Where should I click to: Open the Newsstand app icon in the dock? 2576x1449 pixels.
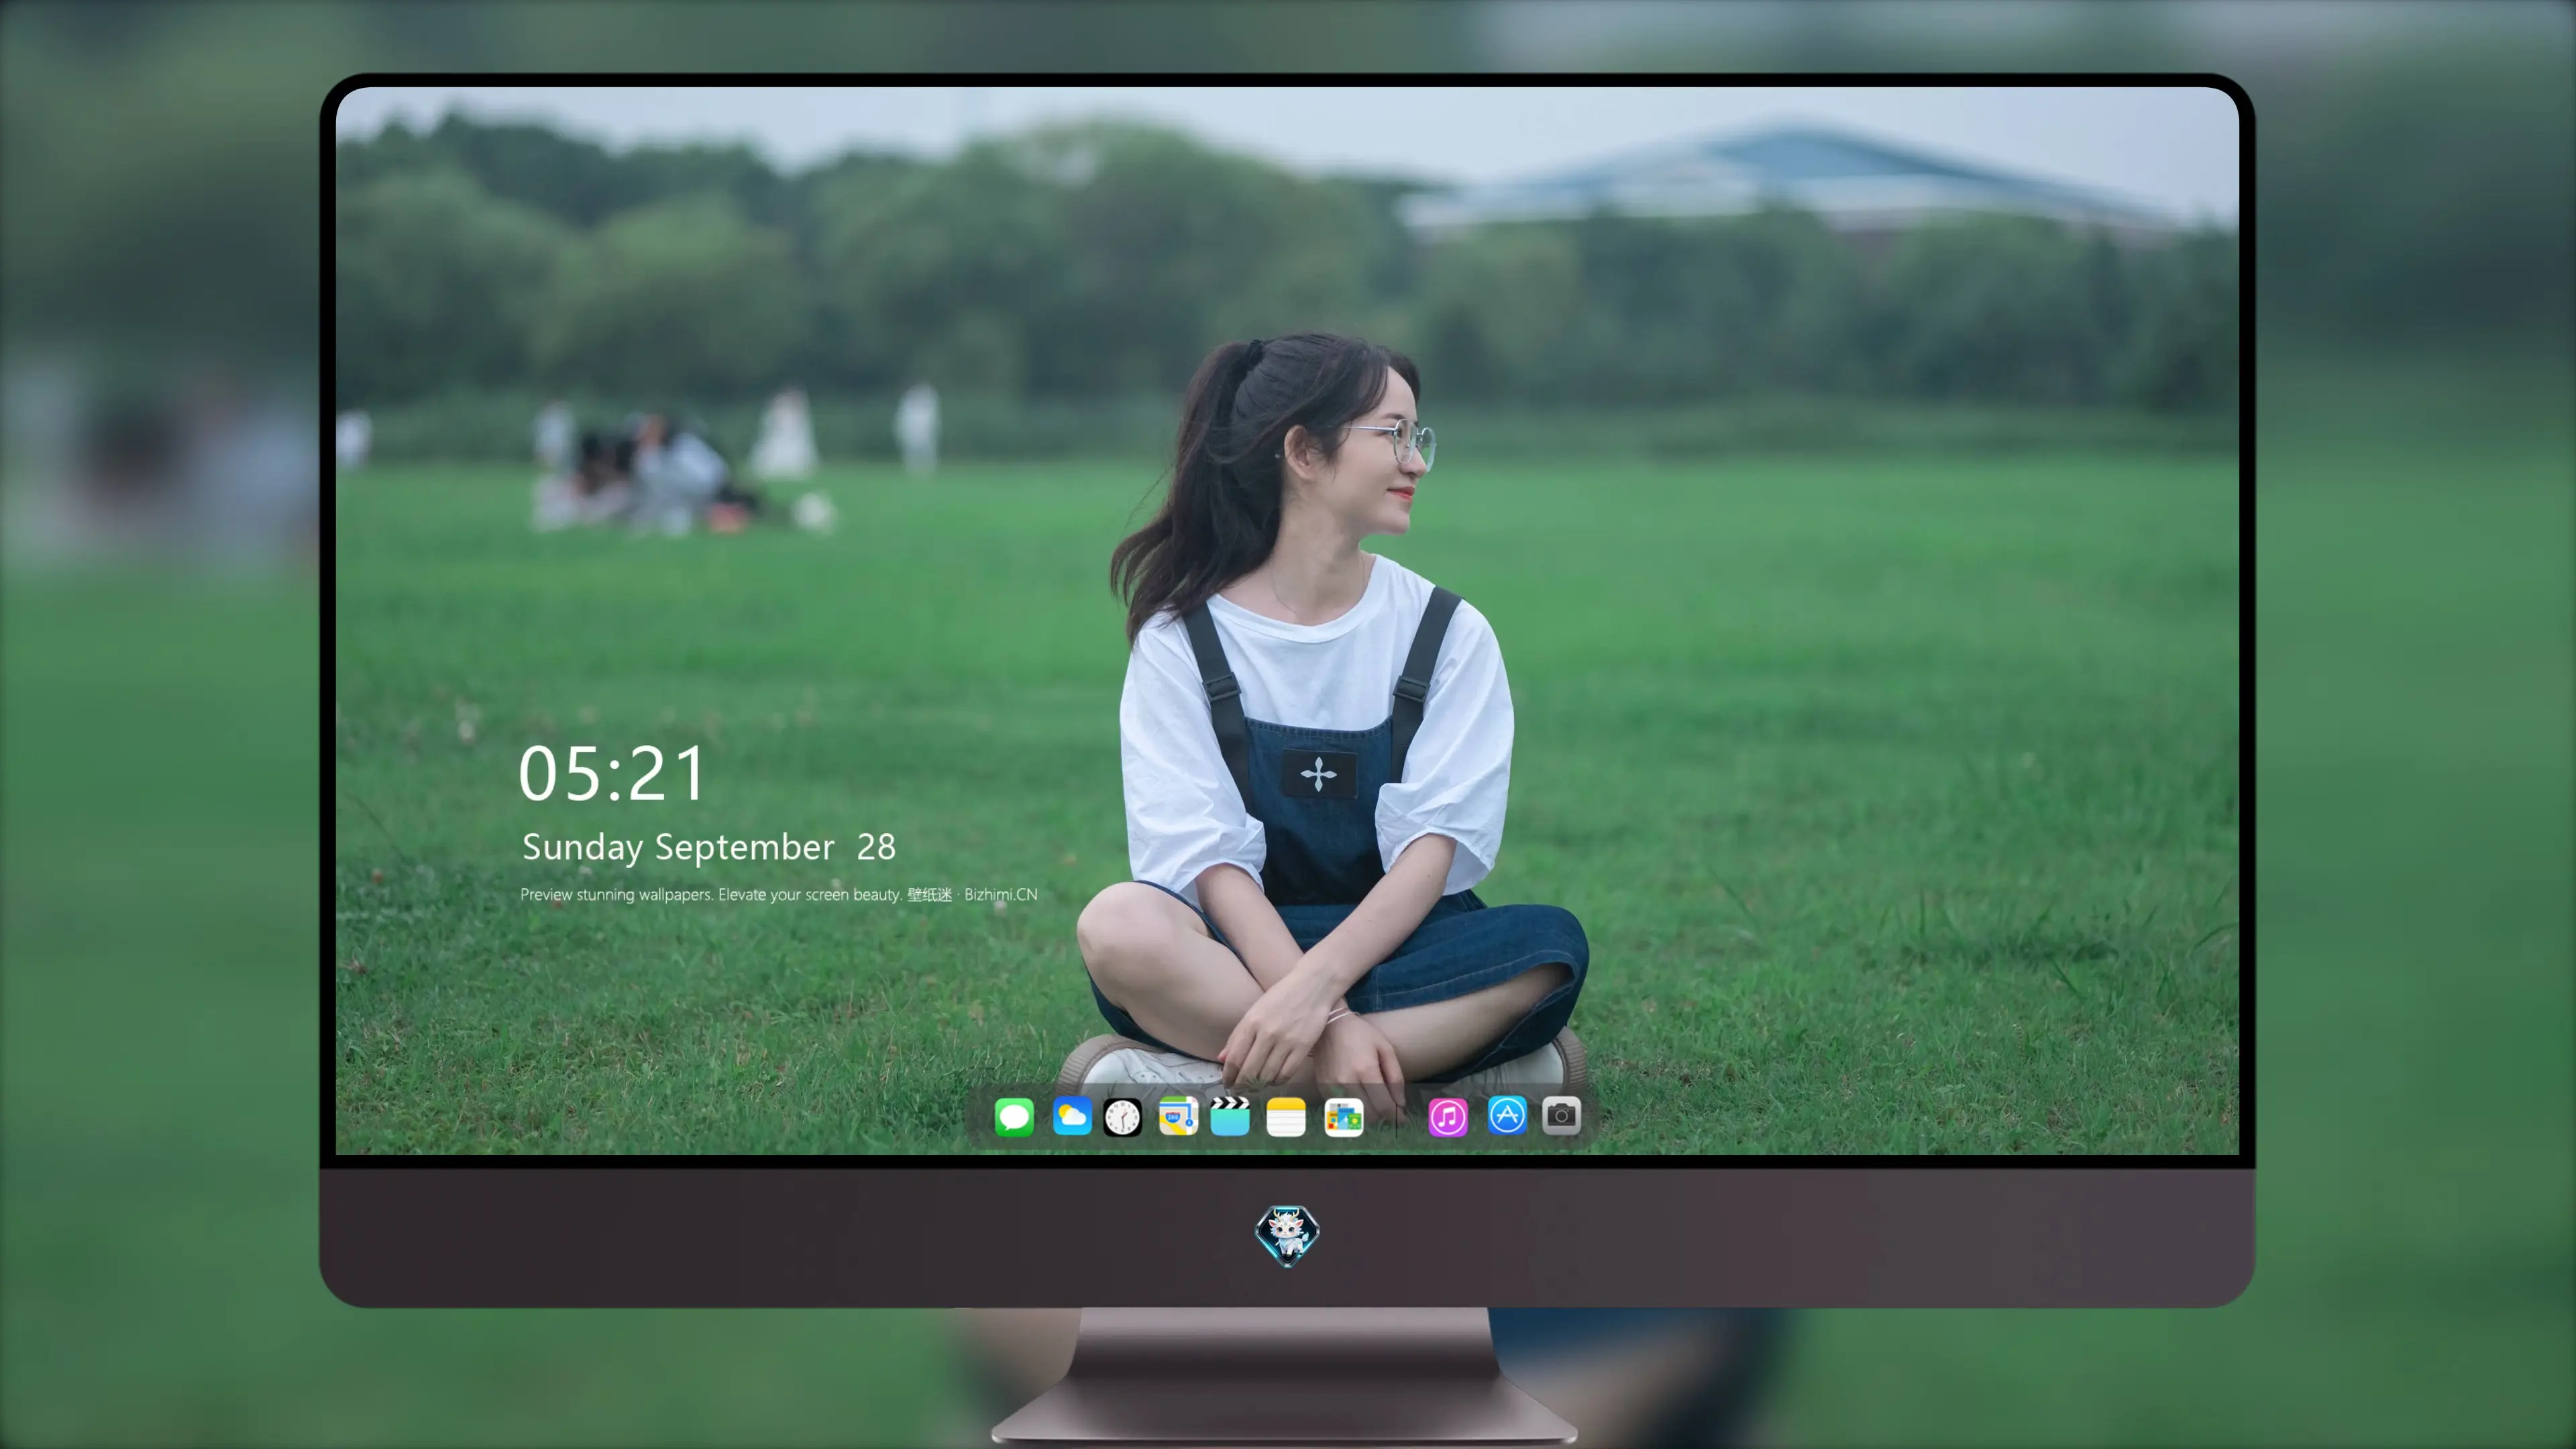(x=1343, y=1117)
